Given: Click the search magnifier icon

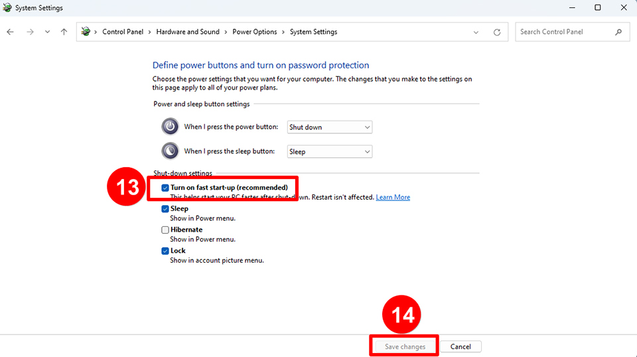Looking at the screenshot, I should tap(618, 32).
